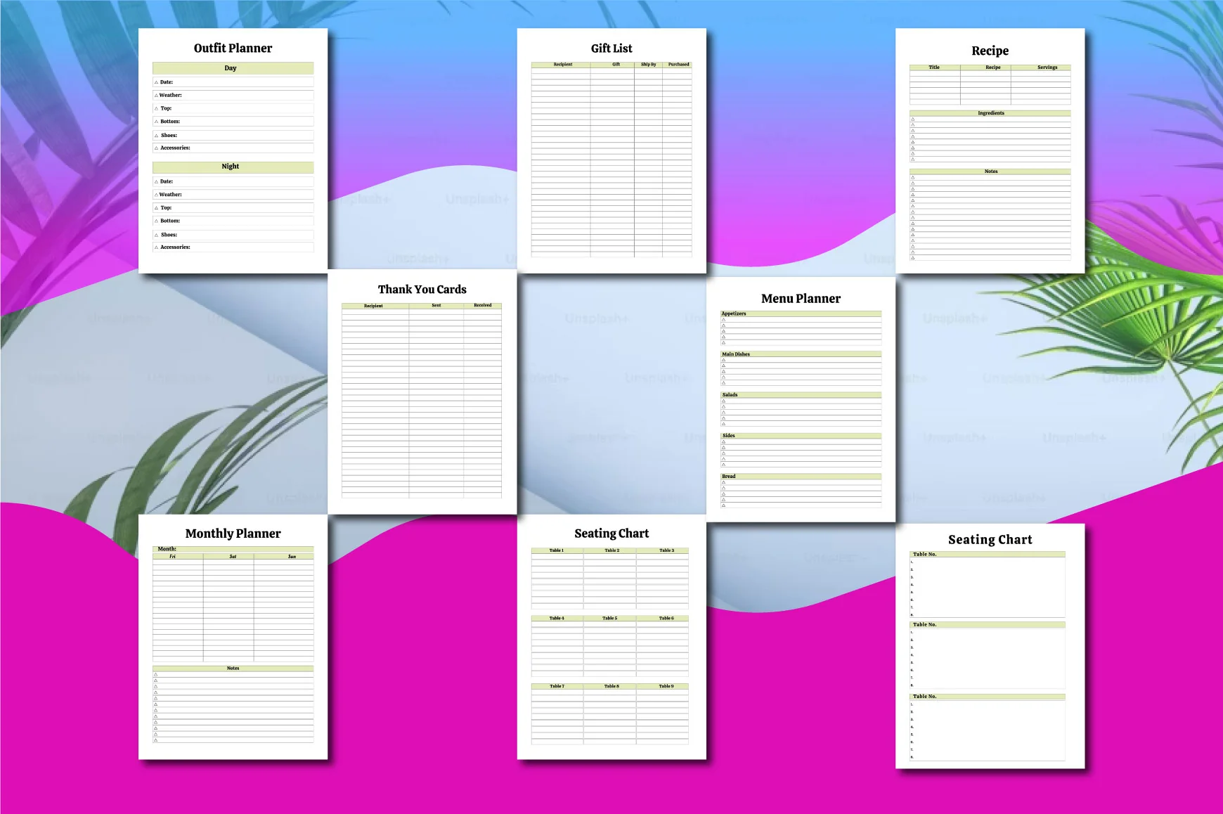
Task: Open the Recipe page thumbnail
Action: click(990, 150)
